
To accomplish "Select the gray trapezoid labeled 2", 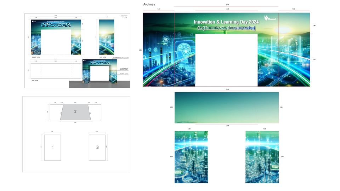I will 75,112.
